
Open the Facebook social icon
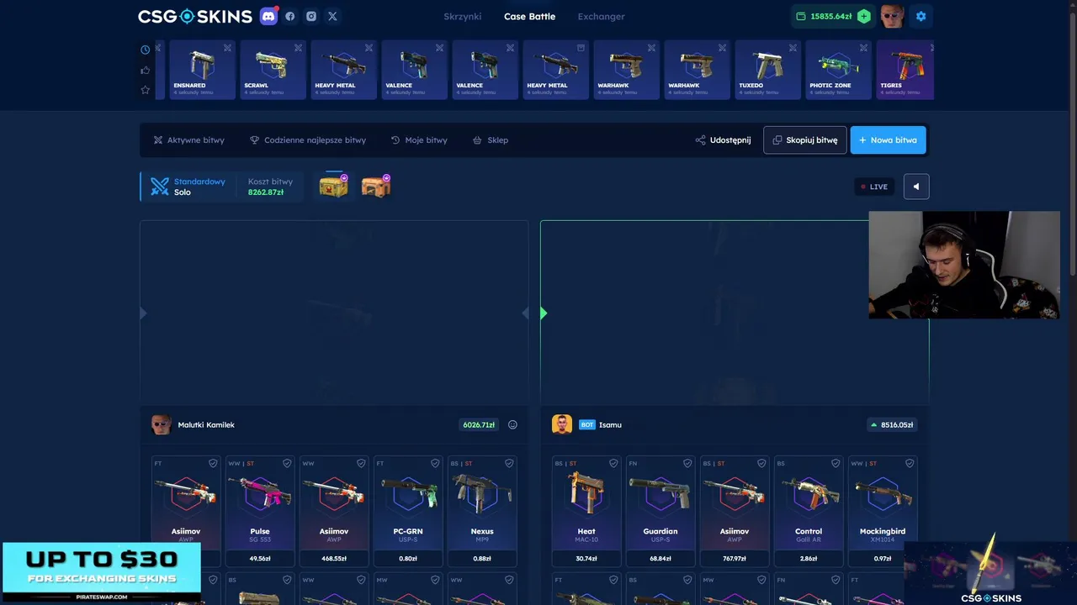[290, 16]
